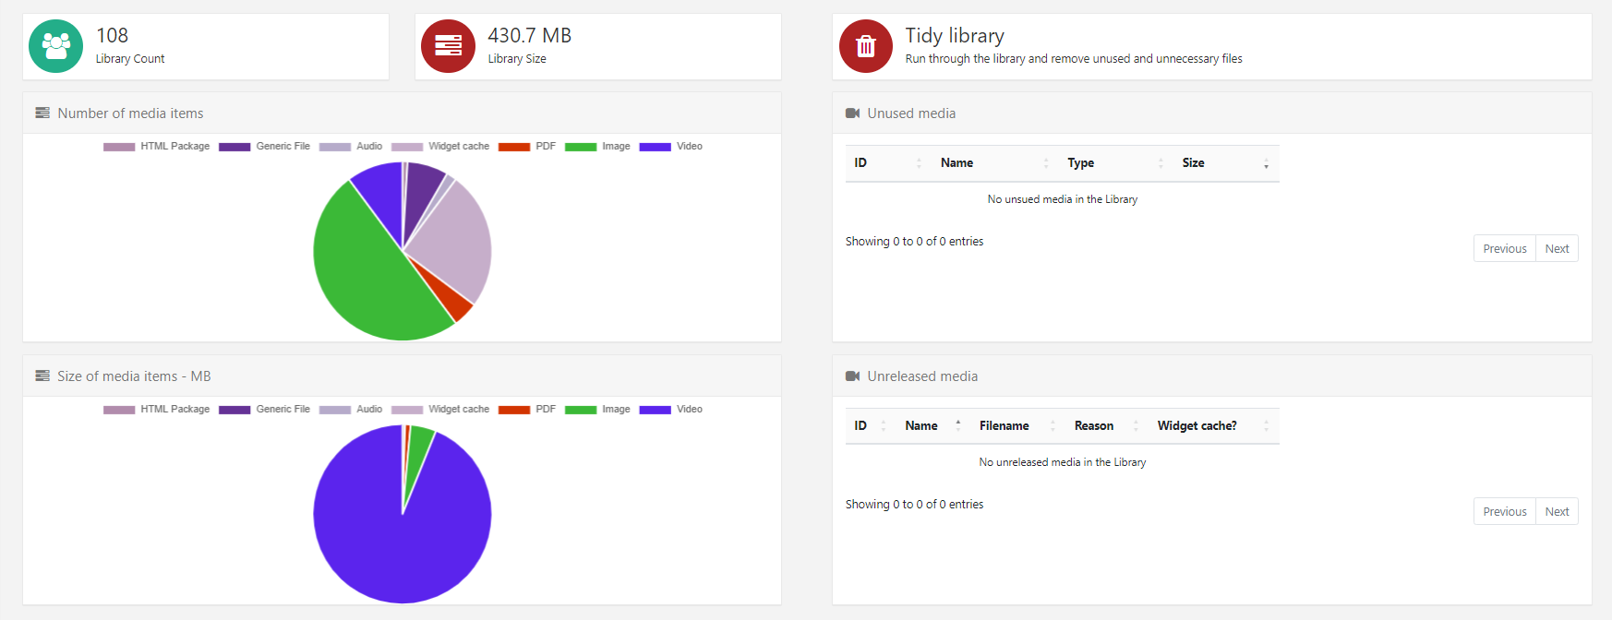Toggle Widget cache legend in Size chart
The width and height of the screenshot is (1612, 620).
(440, 410)
